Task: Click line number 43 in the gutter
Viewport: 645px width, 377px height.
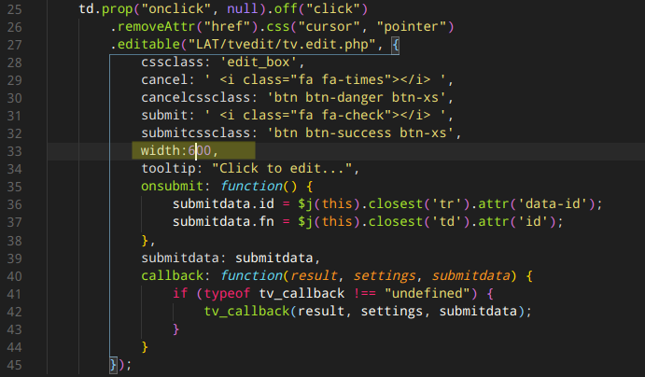Action: pos(14,329)
